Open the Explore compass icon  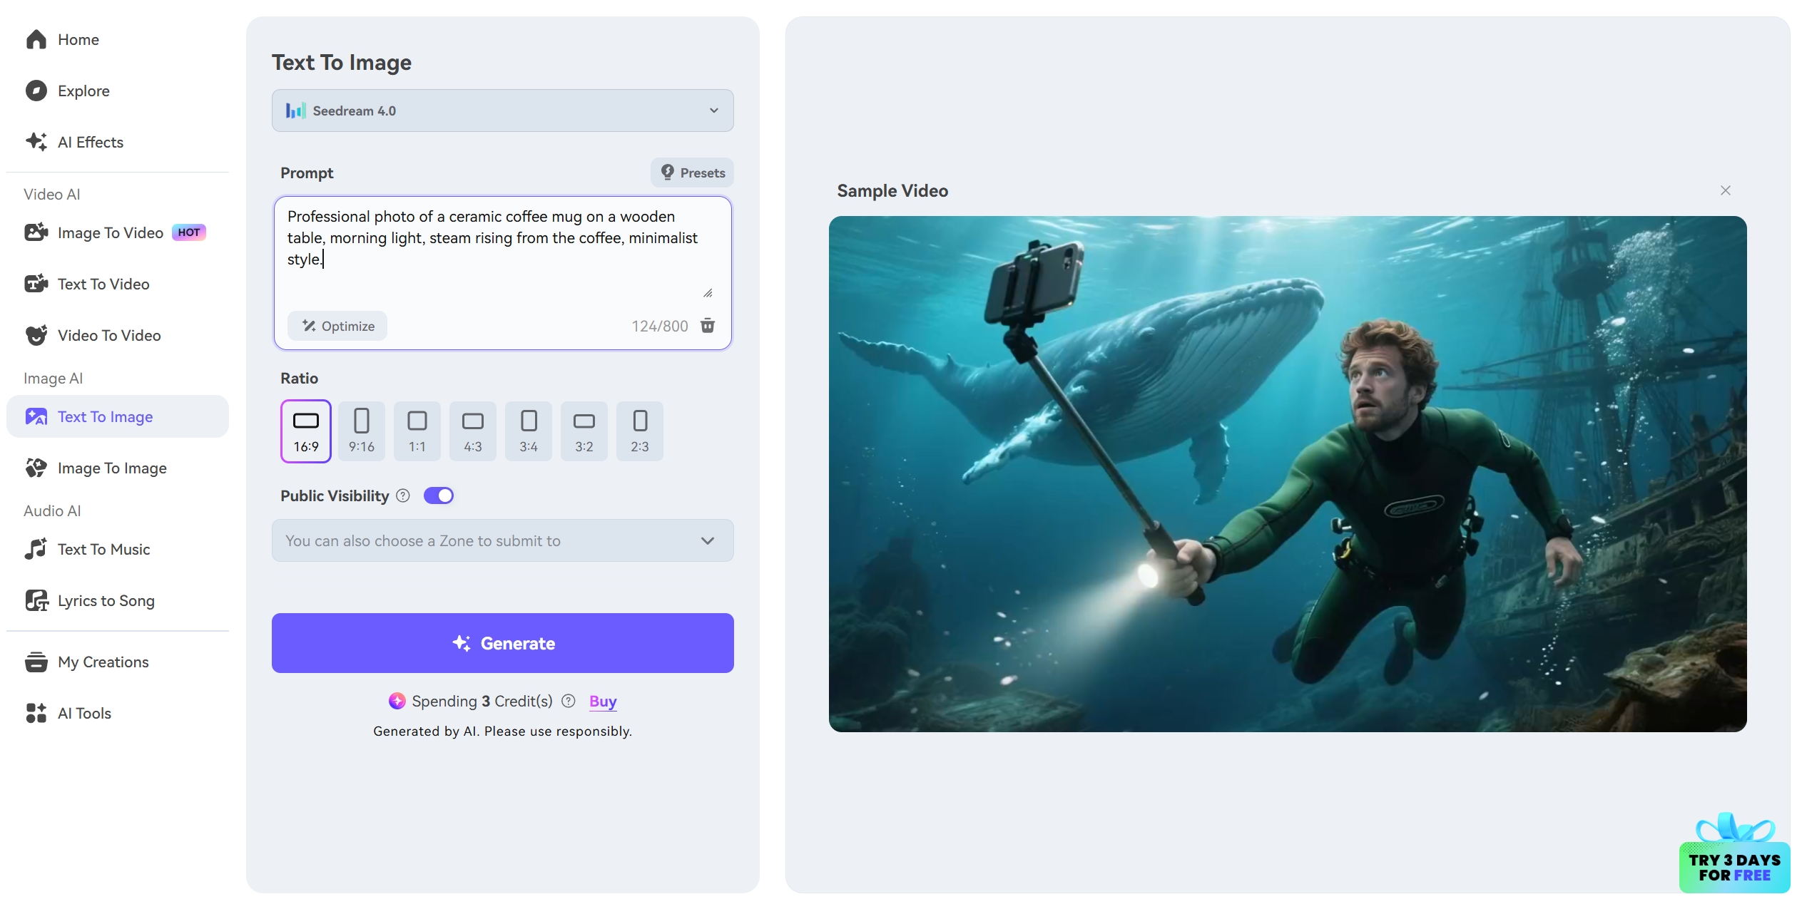coord(36,91)
